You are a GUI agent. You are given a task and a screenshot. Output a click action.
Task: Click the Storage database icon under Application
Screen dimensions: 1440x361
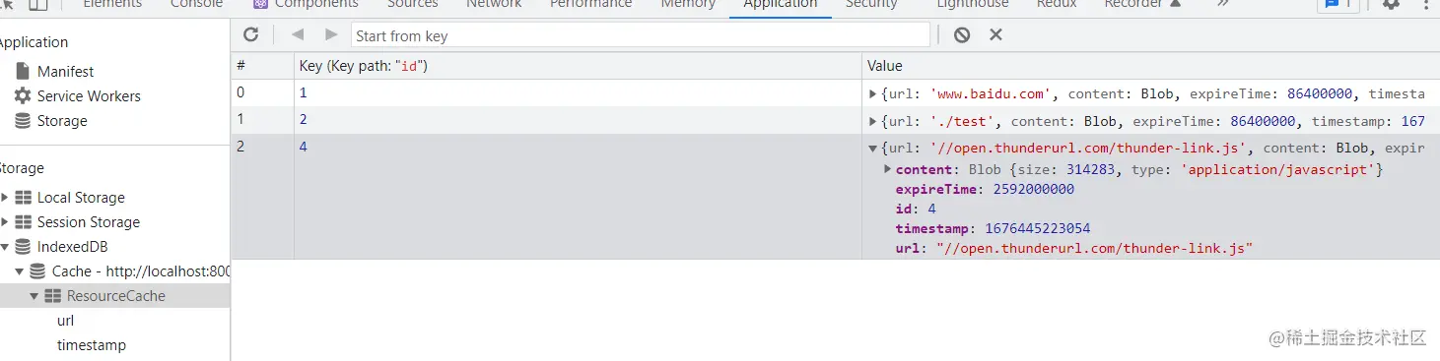click(22, 120)
